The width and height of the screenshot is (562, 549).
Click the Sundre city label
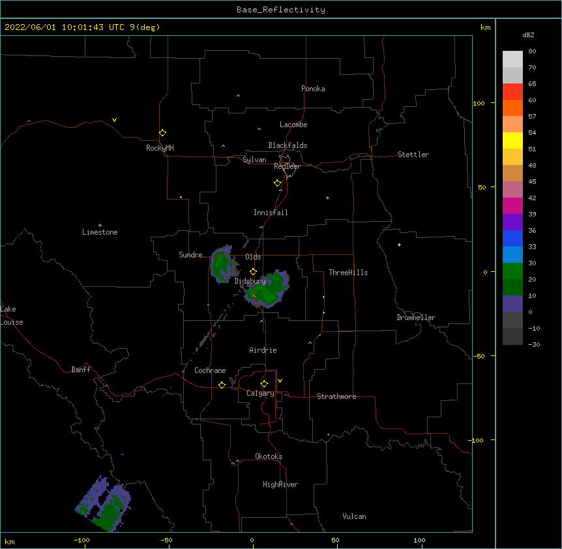pos(190,255)
